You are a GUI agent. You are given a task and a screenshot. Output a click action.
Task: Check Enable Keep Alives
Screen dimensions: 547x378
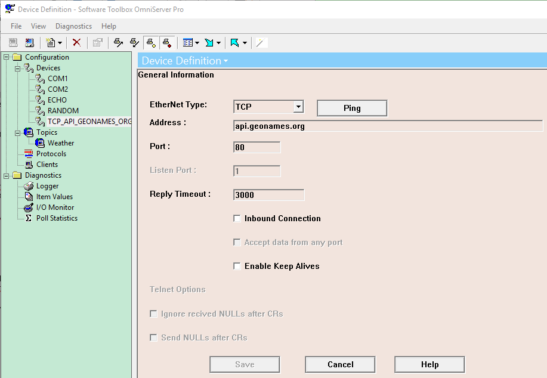pyautogui.click(x=237, y=267)
